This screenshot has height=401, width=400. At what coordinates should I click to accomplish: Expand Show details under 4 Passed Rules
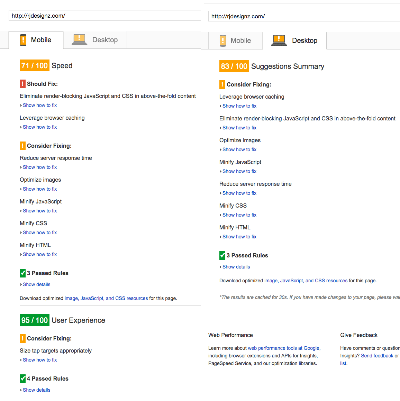click(36, 390)
